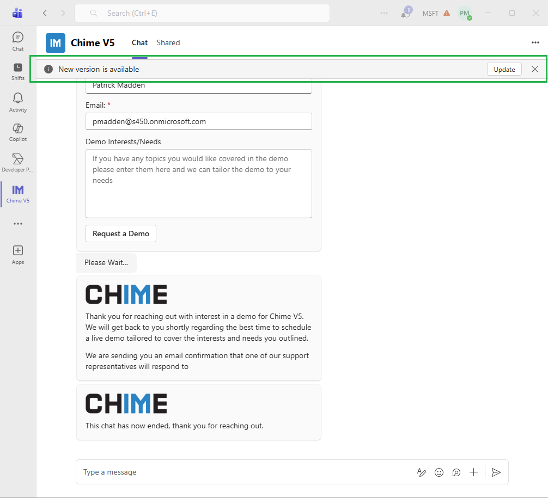Switch to the Chat tab
This screenshot has height=498, width=548.
click(x=139, y=42)
